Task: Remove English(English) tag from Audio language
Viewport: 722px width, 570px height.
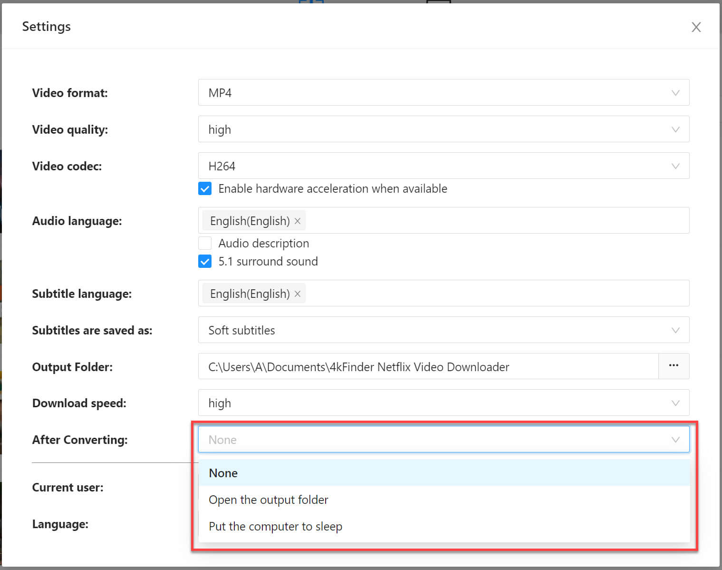Action: [x=298, y=221]
